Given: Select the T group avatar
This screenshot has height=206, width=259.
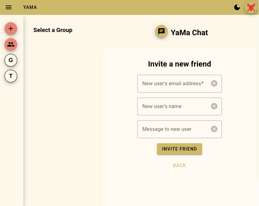Looking at the screenshot, I should pos(11,76).
